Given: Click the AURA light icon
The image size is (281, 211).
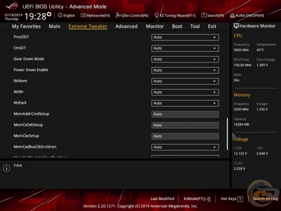Looking at the screenshot, I should [x=232, y=15].
